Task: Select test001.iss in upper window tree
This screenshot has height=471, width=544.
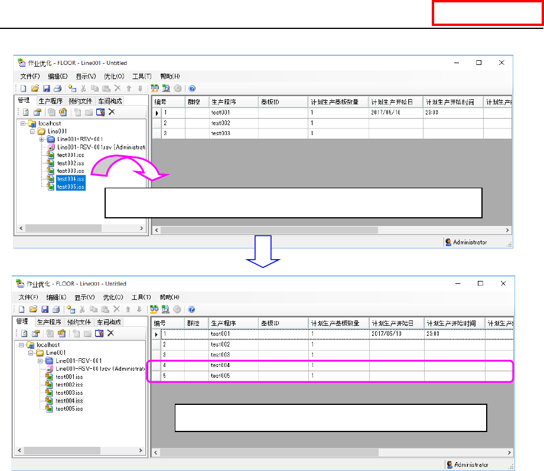Action: (70, 155)
